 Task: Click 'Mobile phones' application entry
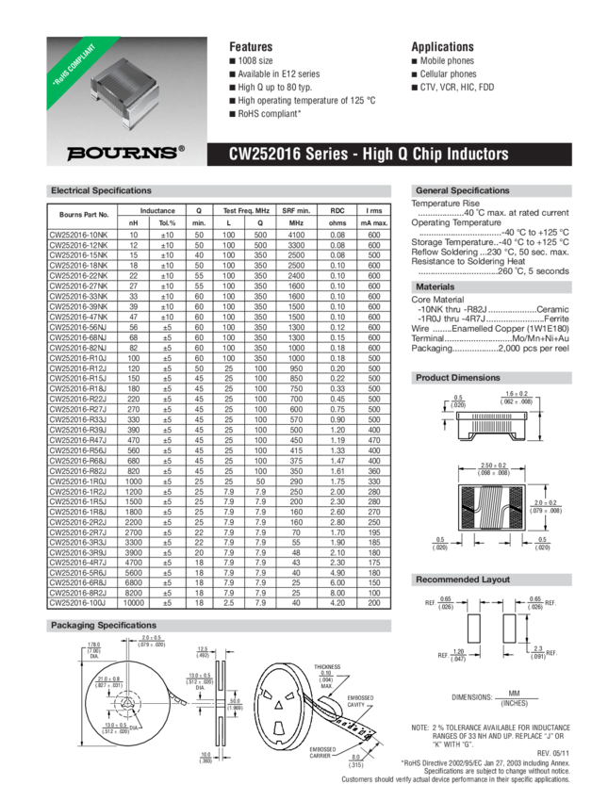(x=442, y=61)
